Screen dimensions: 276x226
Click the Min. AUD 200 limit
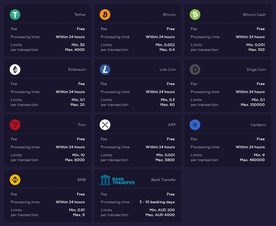coord(162,210)
